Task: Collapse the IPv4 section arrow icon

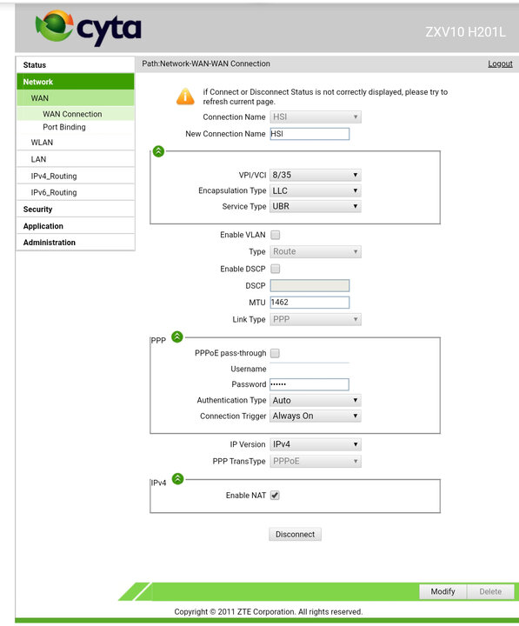Action: [177, 479]
